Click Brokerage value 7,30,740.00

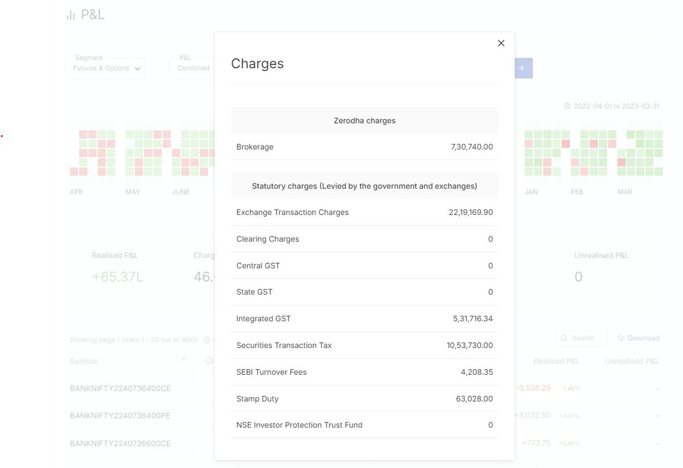[472, 147]
